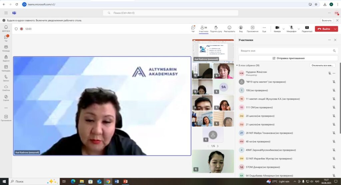Open Windows Start menu
The width and height of the screenshot is (341, 185).
[x=4, y=181]
